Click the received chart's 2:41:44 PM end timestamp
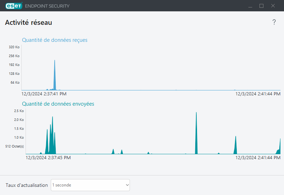This screenshot has height=195, width=284. coord(258,94)
